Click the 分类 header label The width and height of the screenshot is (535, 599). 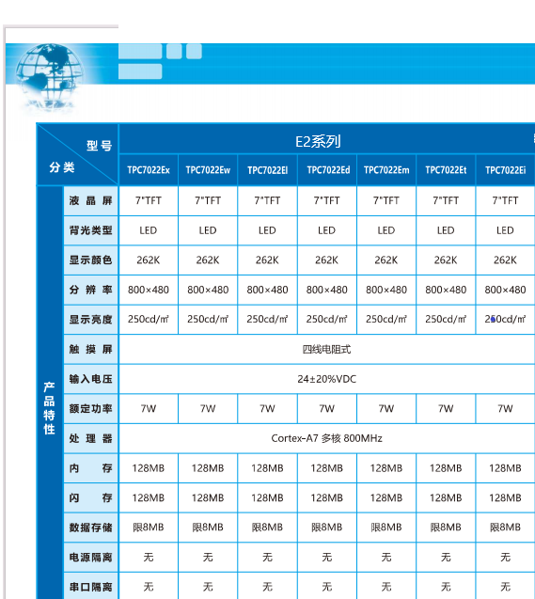pos(62,167)
